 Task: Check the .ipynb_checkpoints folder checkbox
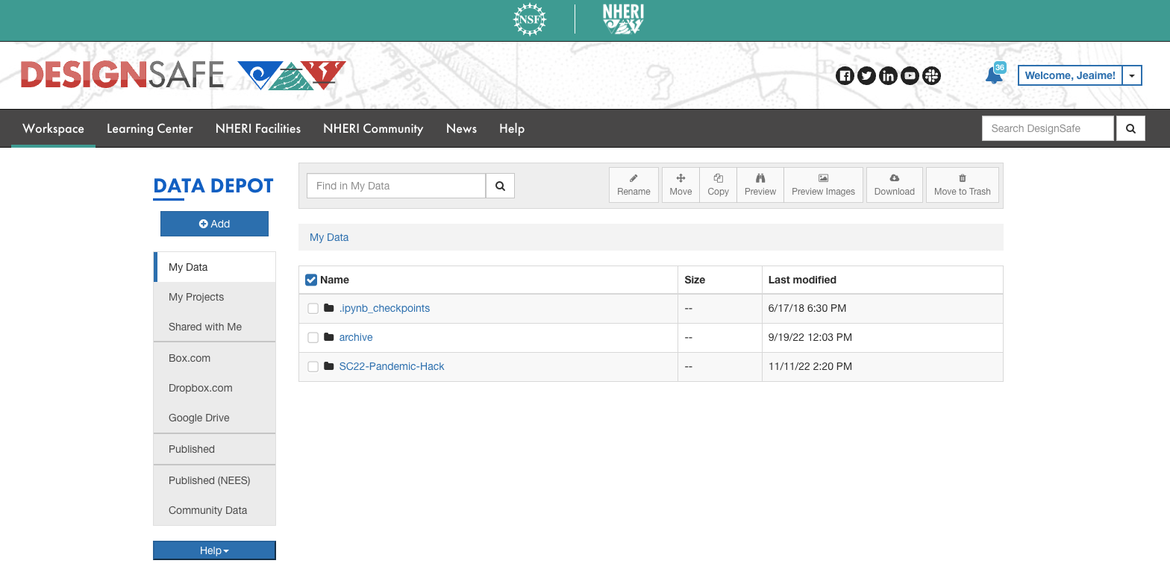[313, 309]
